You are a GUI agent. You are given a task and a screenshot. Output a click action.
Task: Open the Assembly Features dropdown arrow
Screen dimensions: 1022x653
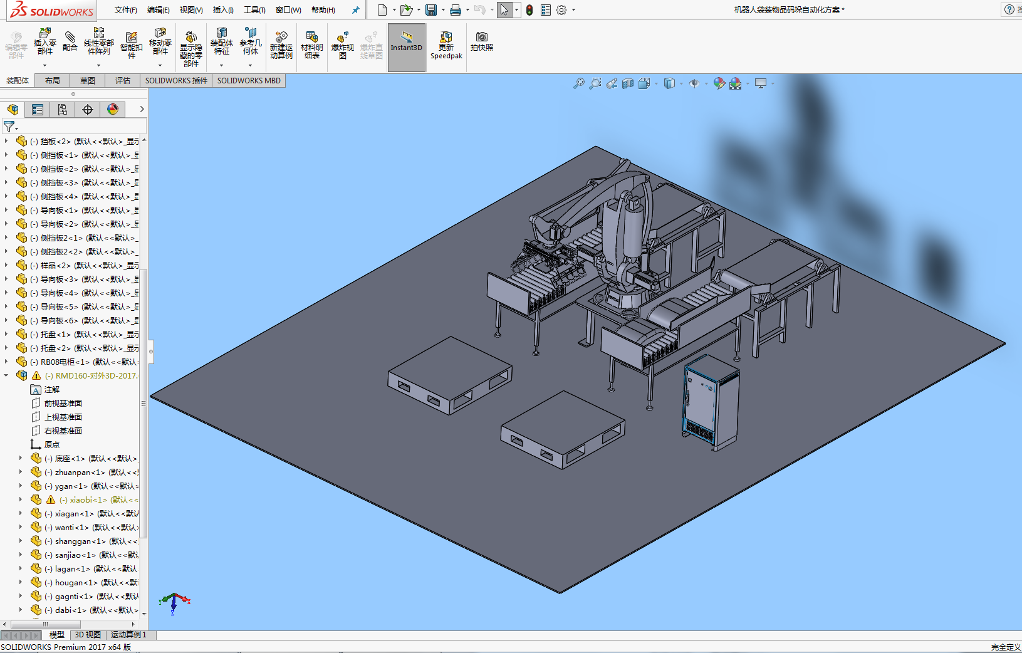tap(221, 65)
